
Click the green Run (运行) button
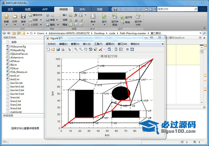[x=104, y=16]
